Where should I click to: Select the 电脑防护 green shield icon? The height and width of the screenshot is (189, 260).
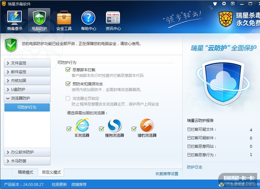coord(39,18)
